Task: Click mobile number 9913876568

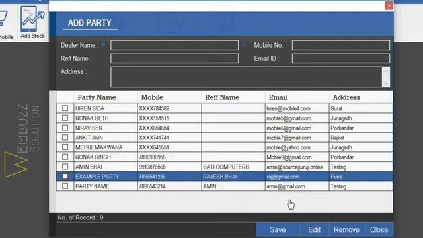Action: point(153,167)
